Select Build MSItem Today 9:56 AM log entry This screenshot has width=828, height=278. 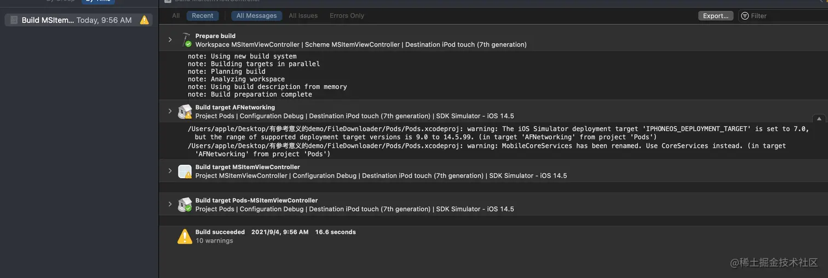(79, 20)
